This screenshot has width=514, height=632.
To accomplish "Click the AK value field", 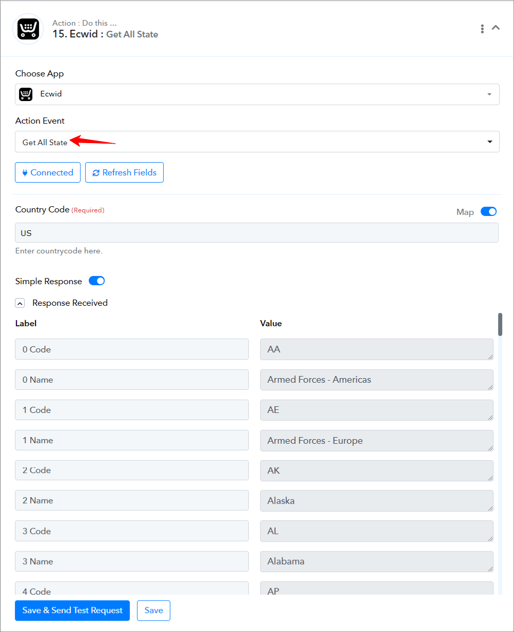I will coord(377,470).
